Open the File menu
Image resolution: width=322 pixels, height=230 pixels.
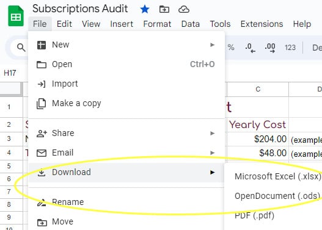40,24
